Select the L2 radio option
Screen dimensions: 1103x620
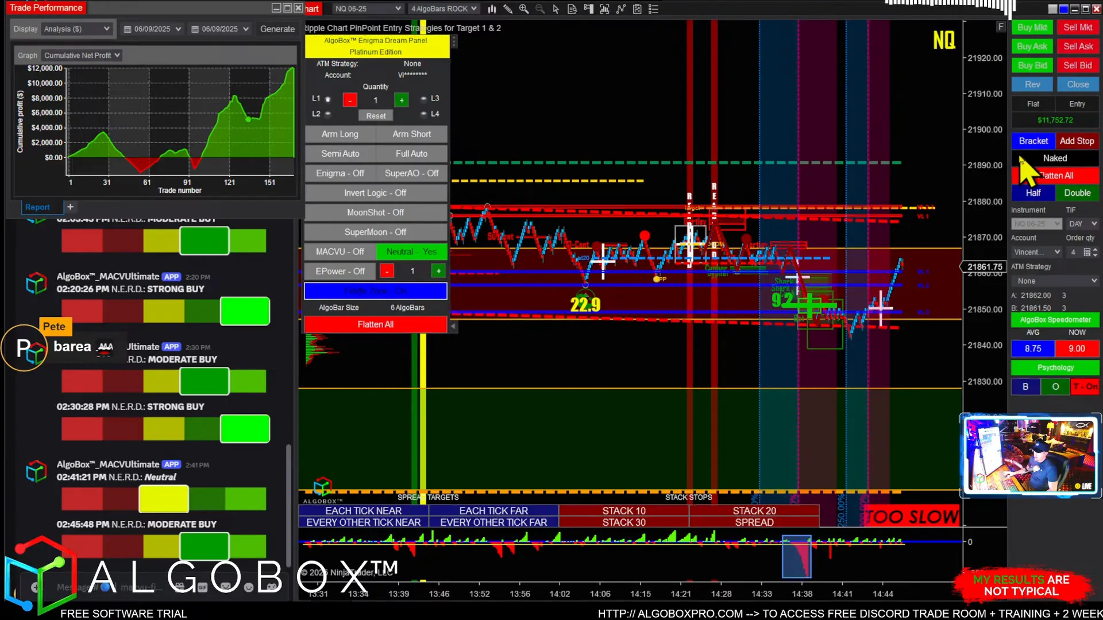coord(328,114)
